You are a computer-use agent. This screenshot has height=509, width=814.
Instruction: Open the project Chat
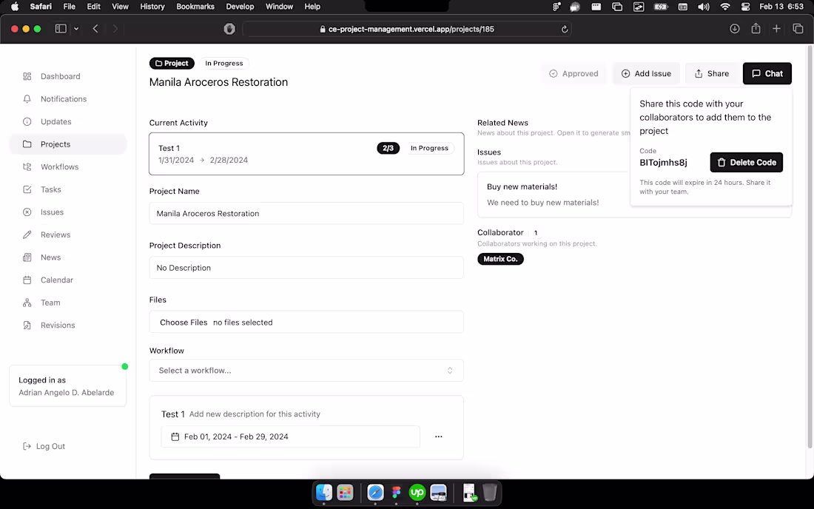(767, 74)
